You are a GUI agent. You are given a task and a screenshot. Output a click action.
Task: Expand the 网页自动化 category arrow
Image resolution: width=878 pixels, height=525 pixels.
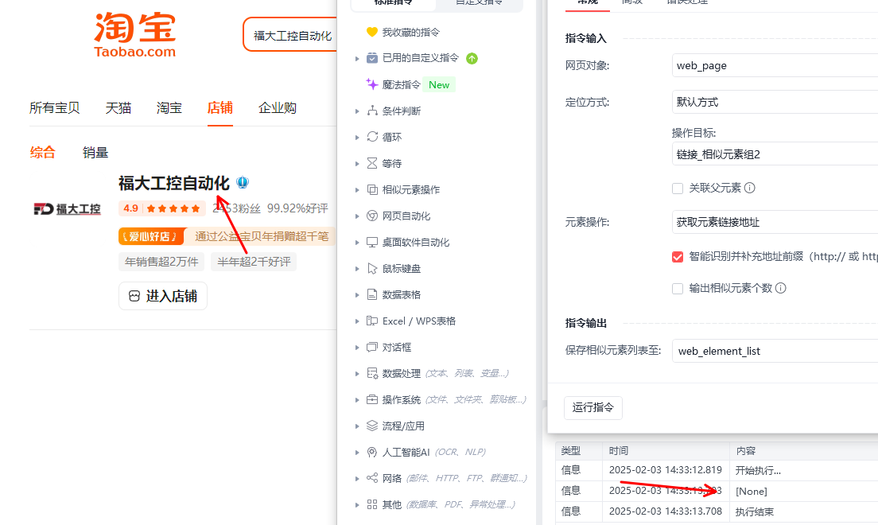(357, 216)
